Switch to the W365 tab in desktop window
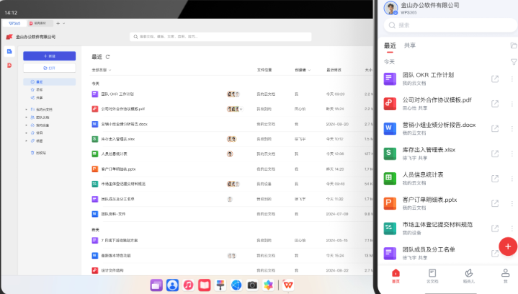Viewport: 518px width, 294px height. (14, 24)
